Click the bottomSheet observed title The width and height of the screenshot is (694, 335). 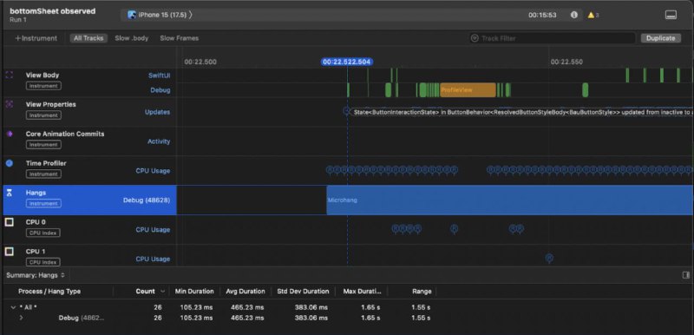[52, 11]
